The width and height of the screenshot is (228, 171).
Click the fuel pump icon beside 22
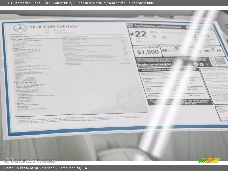click(132, 34)
